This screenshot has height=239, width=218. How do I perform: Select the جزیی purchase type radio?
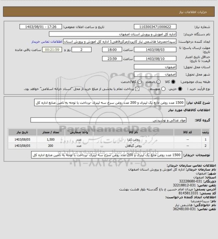click(180, 89)
